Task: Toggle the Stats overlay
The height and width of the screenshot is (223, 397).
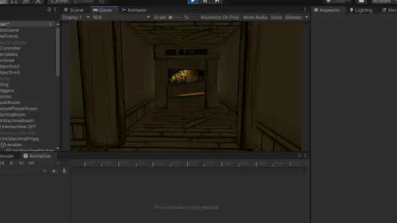Action: 276,17
